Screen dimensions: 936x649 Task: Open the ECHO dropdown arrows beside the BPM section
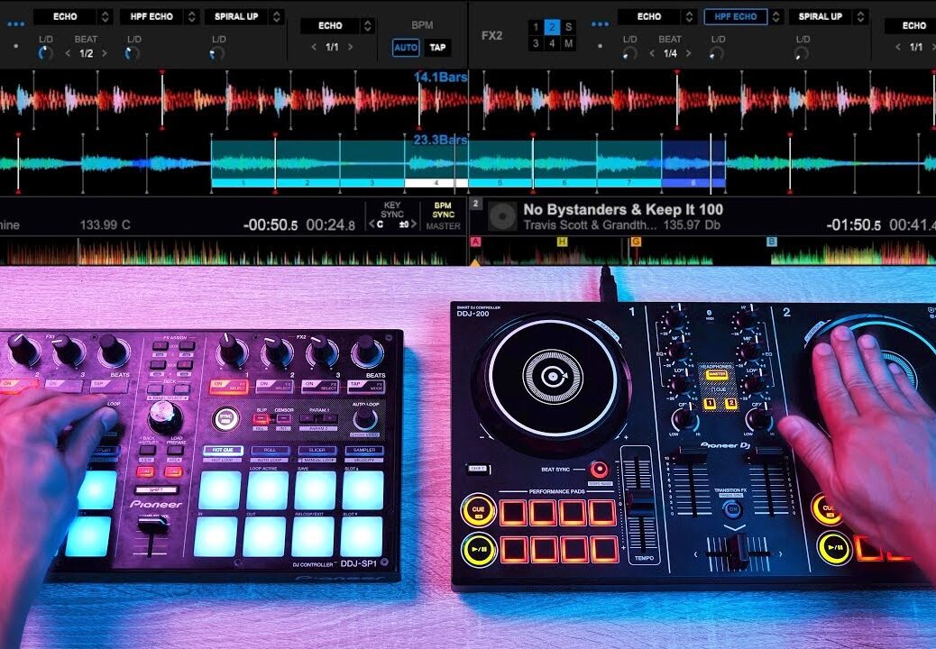pyautogui.click(x=368, y=25)
